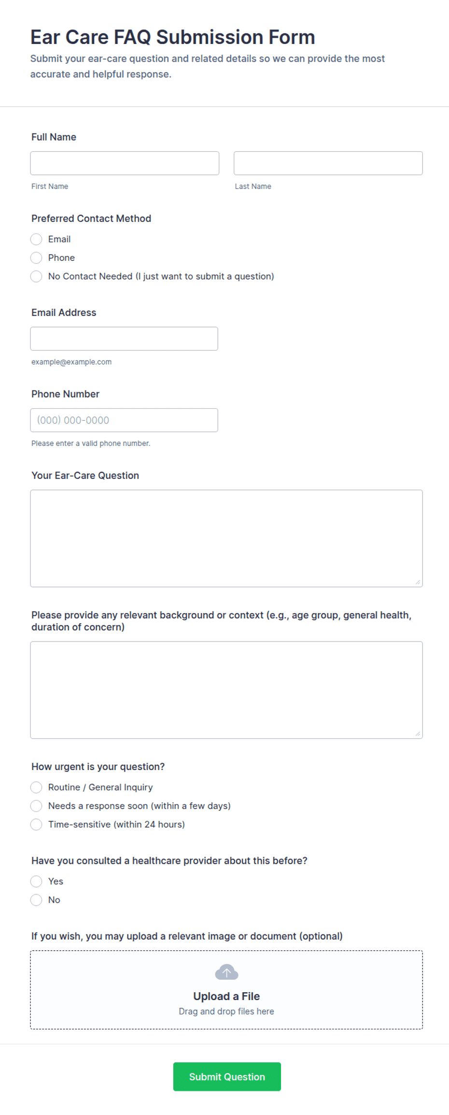Open the Upload a File drop area
Viewport: 449px width, 1115px height.
[226, 990]
